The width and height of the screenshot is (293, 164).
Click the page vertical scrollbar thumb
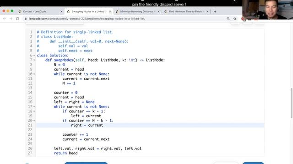tap(291, 103)
